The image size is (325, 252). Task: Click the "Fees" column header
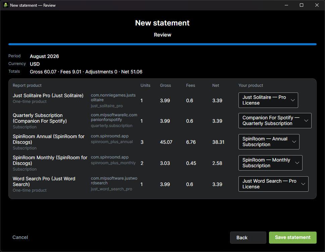(x=191, y=85)
